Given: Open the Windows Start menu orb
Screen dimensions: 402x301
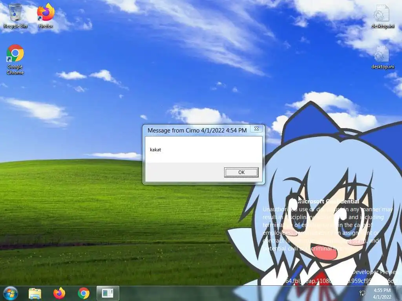Looking at the screenshot, I should [x=10, y=293].
